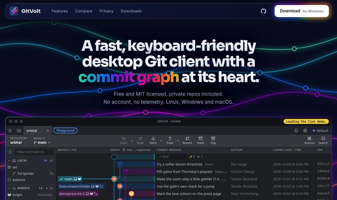Open the settings gear icon
The height and width of the screenshot is (200, 337).
(305, 131)
